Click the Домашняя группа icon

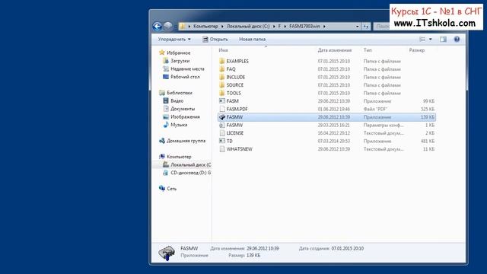(x=162, y=141)
